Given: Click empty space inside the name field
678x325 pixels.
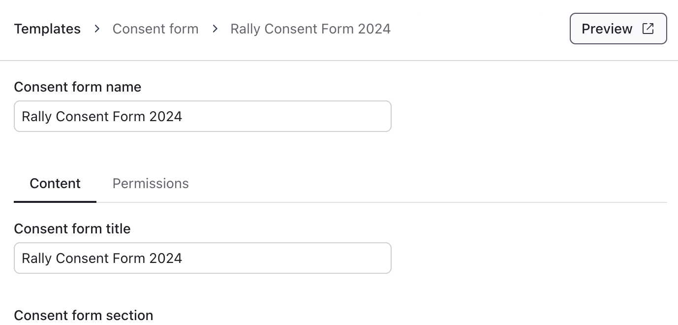Looking at the screenshot, I should pyautogui.click(x=295, y=117).
